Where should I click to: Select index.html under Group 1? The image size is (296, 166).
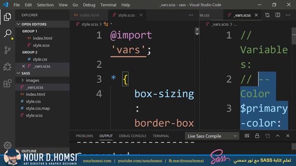pos(43,38)
